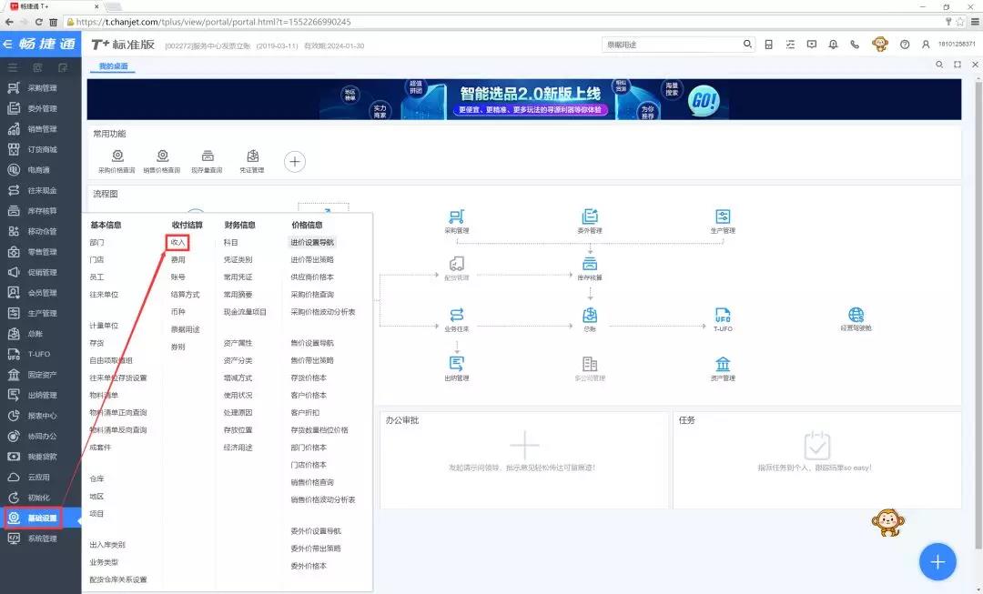Open 采购价格查询 shortcut in 常用功能
The image size is (983, 594).
point(117,161)
